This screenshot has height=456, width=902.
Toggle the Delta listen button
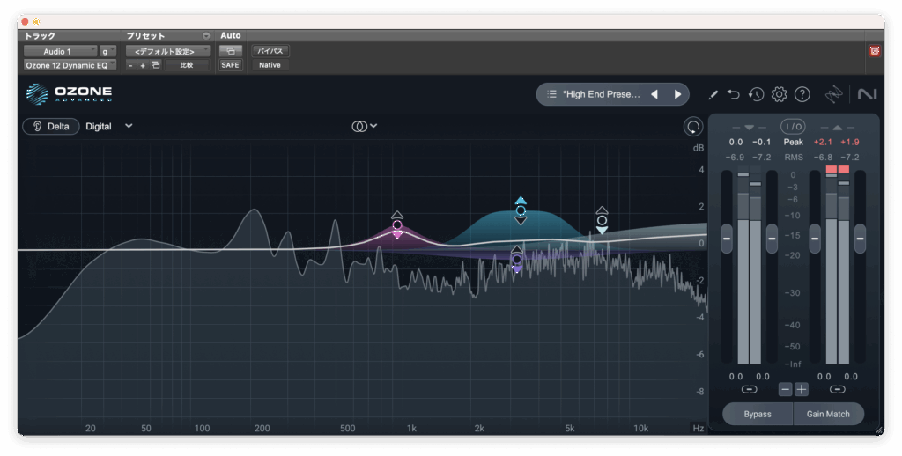point(50,126)
